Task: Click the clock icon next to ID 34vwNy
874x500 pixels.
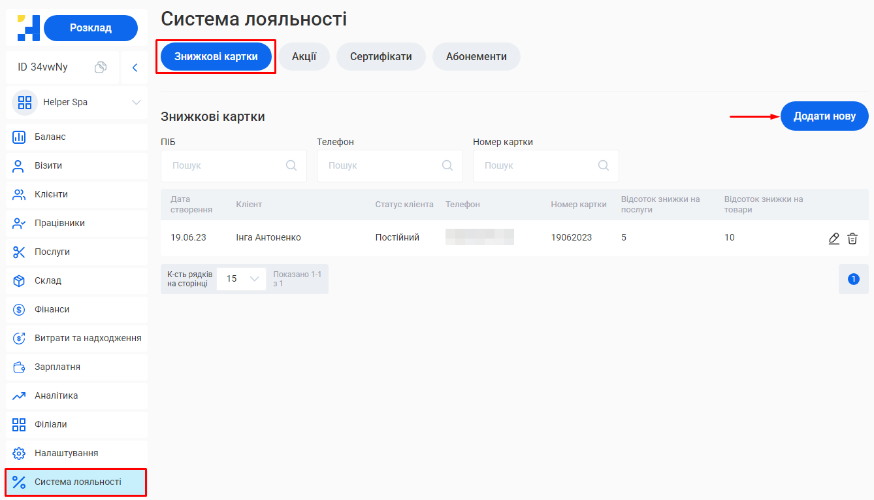Action: [101, 67]
